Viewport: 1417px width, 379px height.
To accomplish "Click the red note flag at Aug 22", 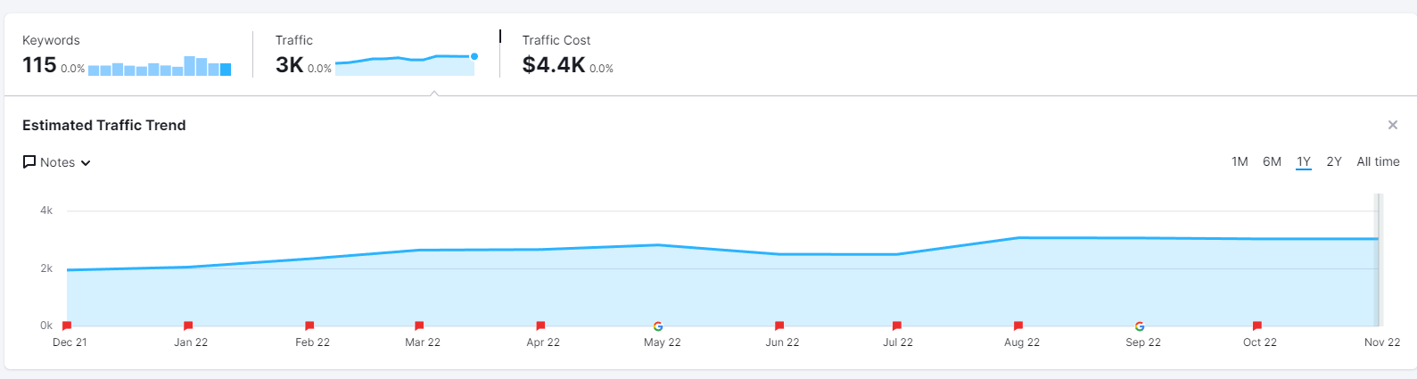I will [1018, 325].
